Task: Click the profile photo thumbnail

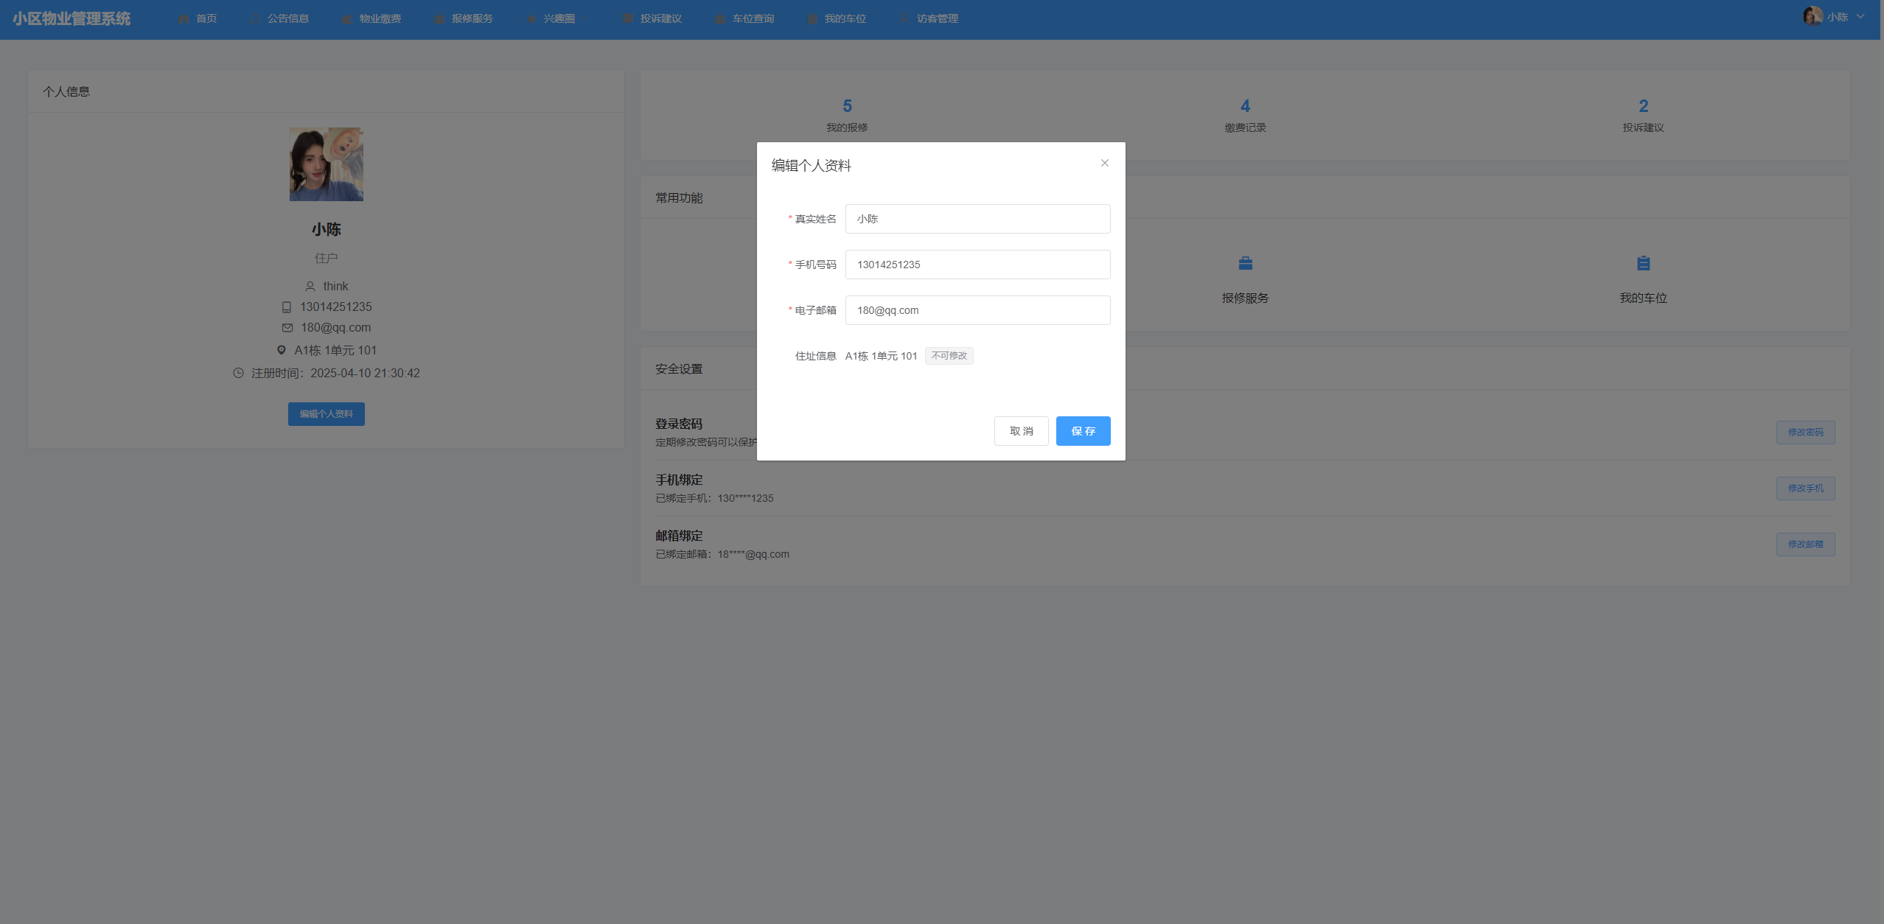Action: click(326, 164)
